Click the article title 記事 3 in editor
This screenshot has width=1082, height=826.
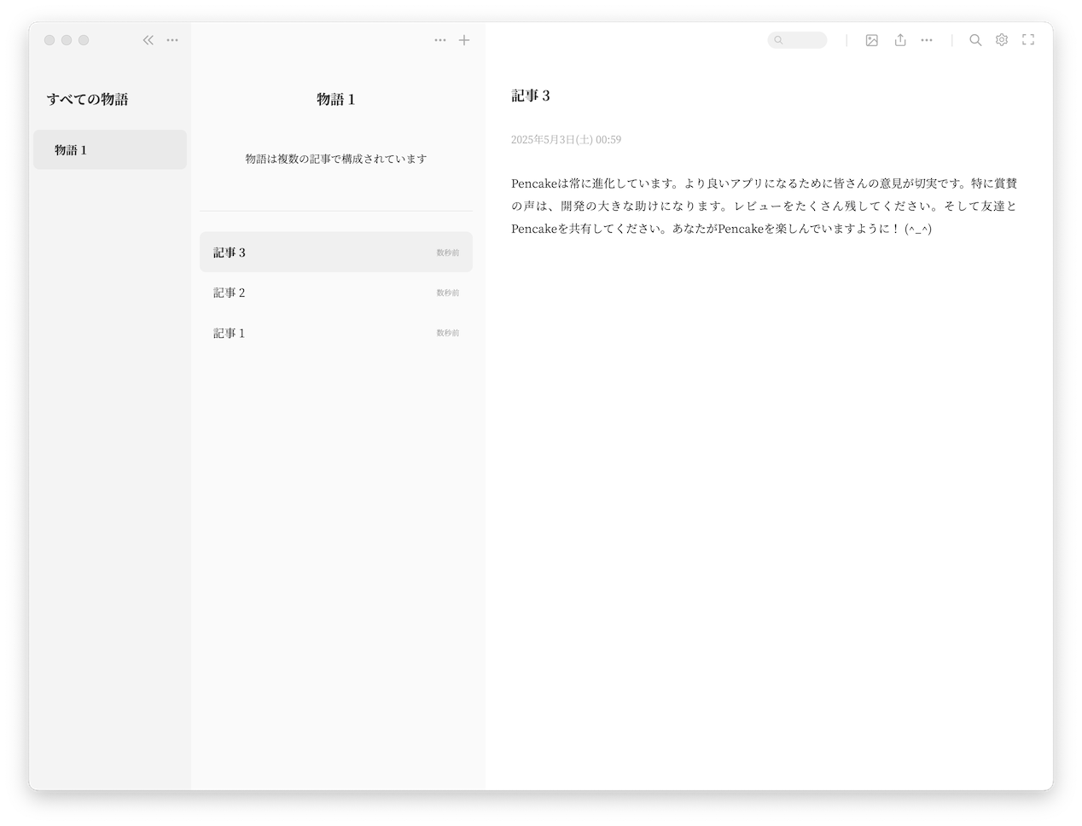(531, 96)
